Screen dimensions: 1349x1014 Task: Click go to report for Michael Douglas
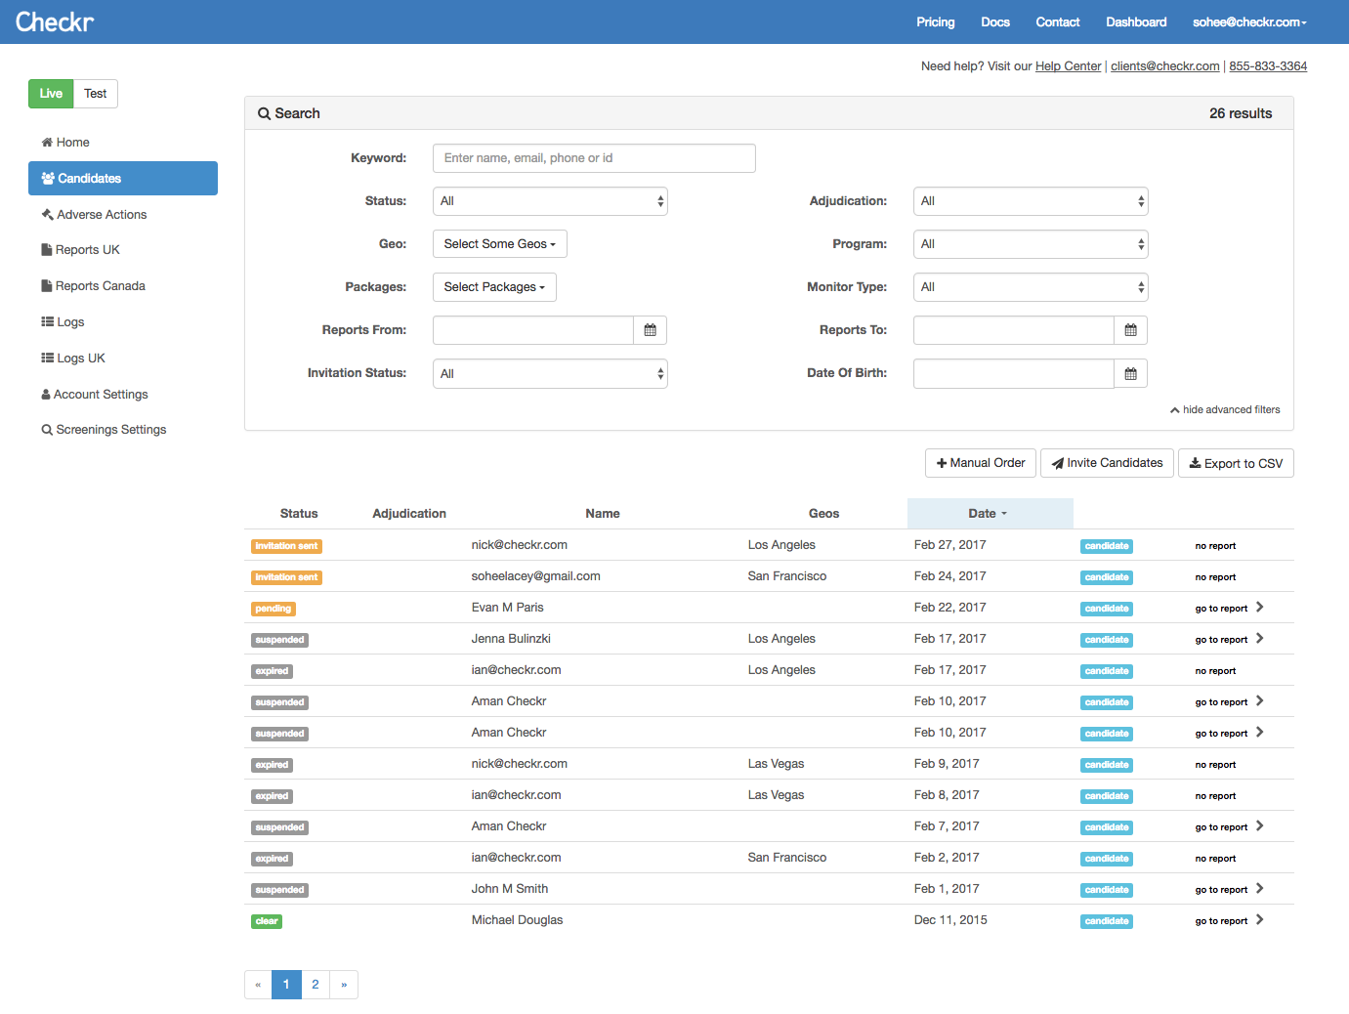[x=1221, y=921]
